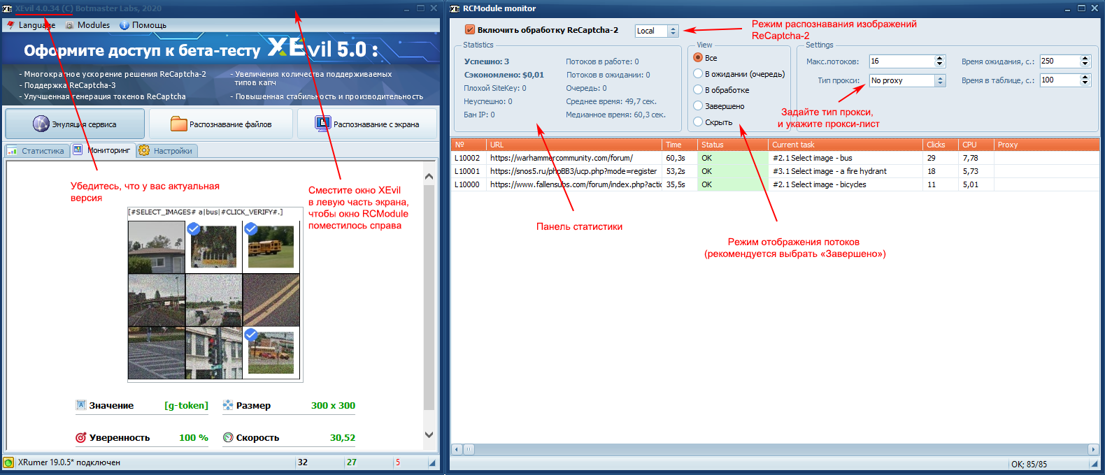Click the scroll-left arrow in RCModule monitor
The height and width of the screenshot is (475, 1105).
[x=457, y=449]
